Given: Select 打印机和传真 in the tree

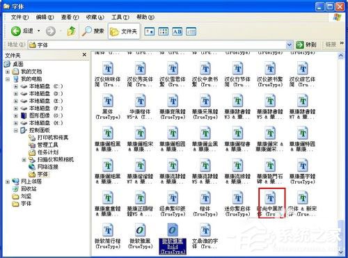Looking at the screenshot, I should [49, 138].
